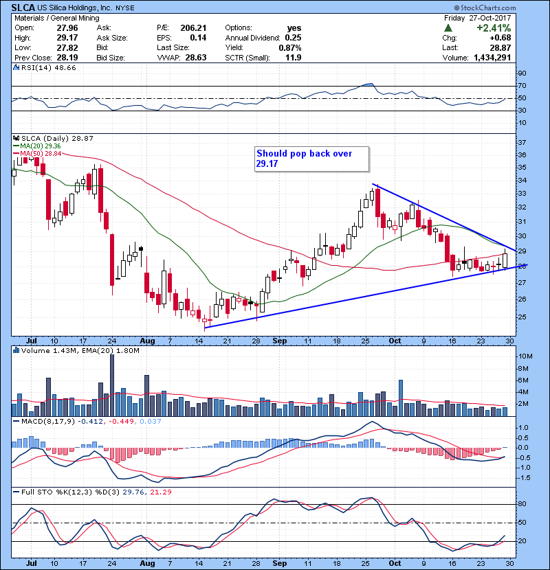Click the MA(20) 29.36 legend text
The width and height of the screenshot is (550, 570).
(x=41, y=146)
